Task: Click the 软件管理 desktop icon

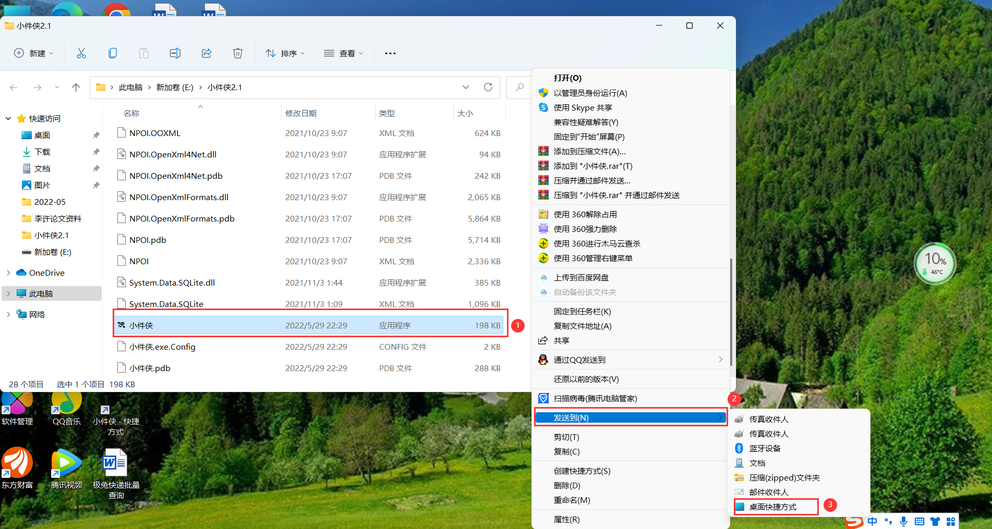Action: click(x=17, y=410)
